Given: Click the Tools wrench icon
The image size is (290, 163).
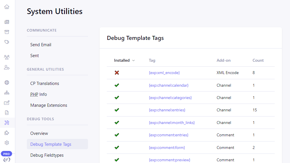Looking at the screenshot, I should pos(7,123).
